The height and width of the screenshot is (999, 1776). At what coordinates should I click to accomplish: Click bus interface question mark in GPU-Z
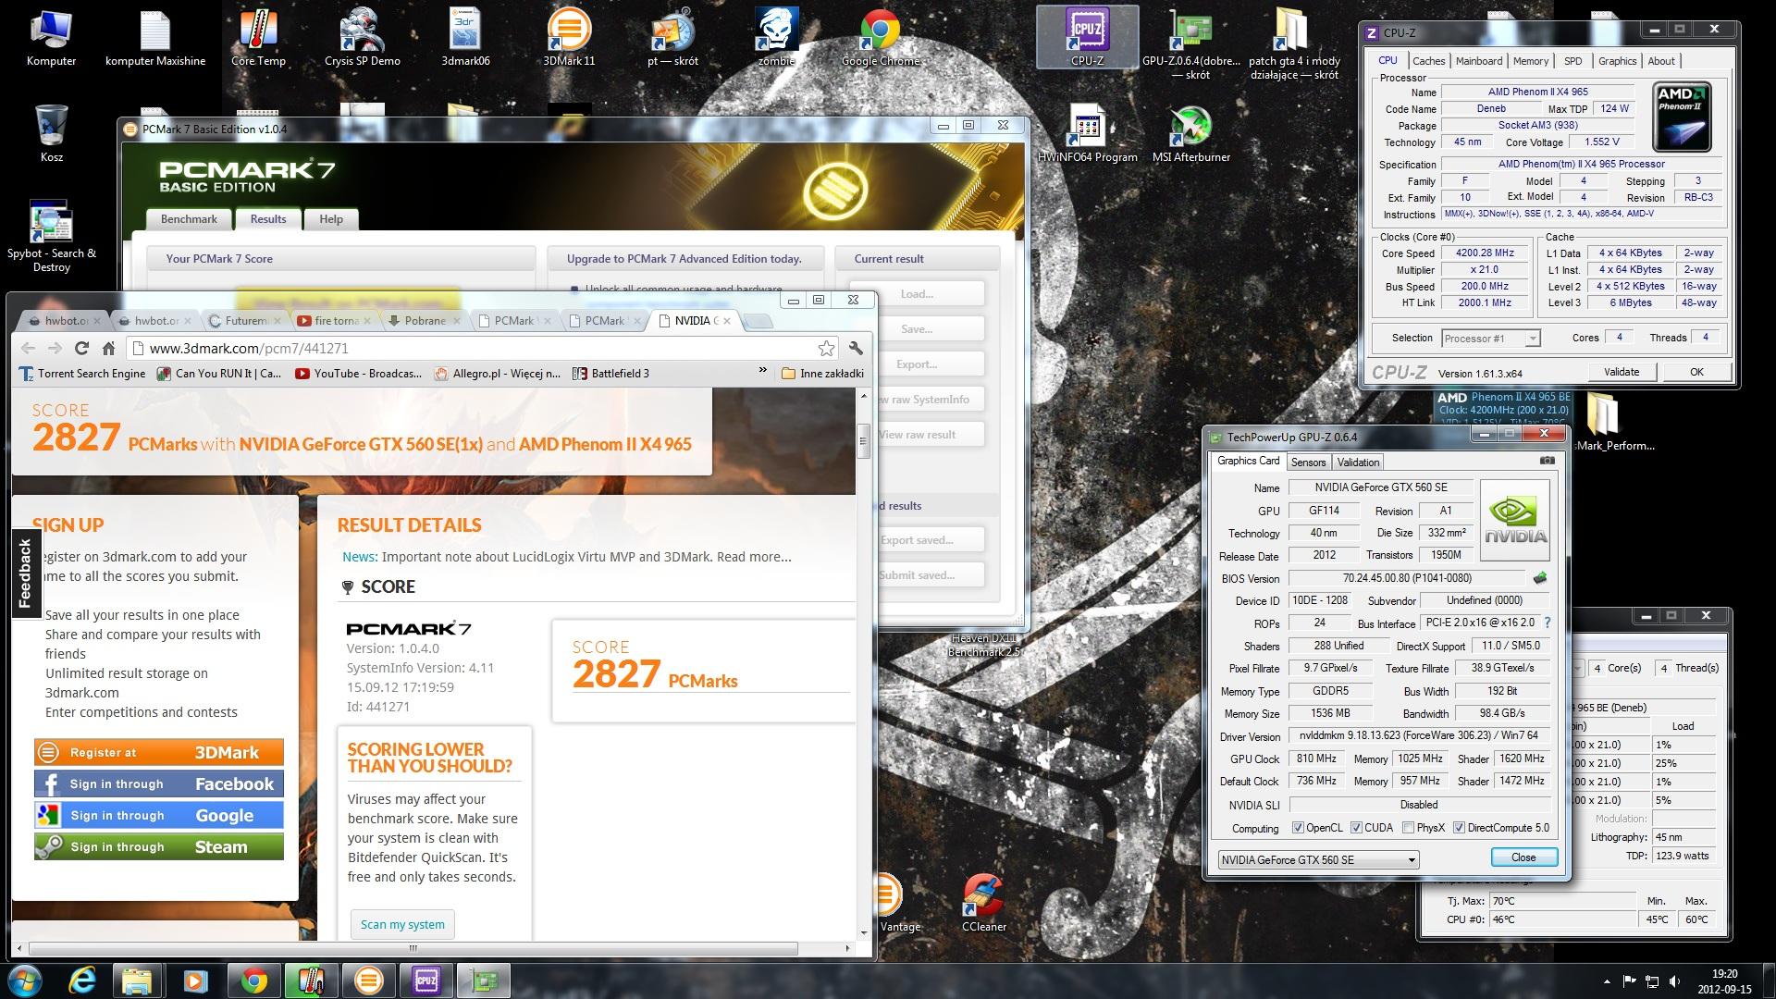click(1547, 623)
